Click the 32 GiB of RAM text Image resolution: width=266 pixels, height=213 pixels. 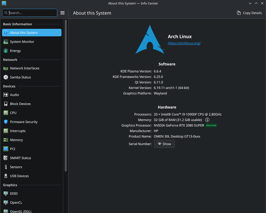click(x=178, y=120)
